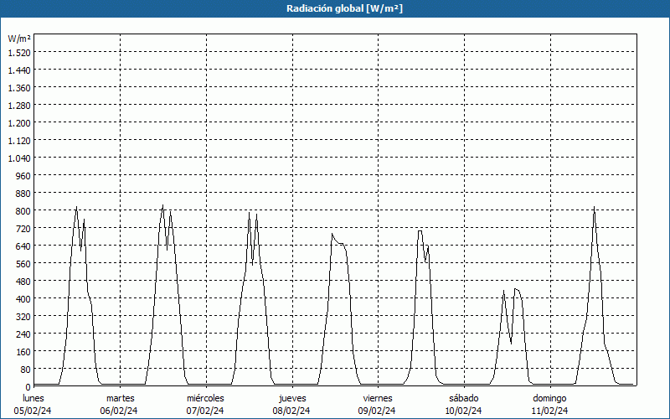
Task: Select the 80 y-axis value
Action: 25,369
